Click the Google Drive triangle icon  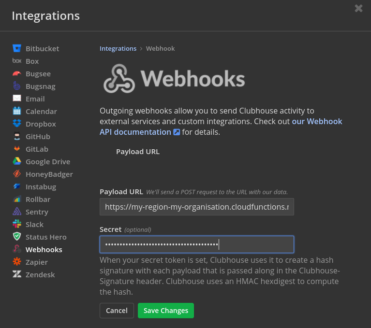click(x=17, y=161)
